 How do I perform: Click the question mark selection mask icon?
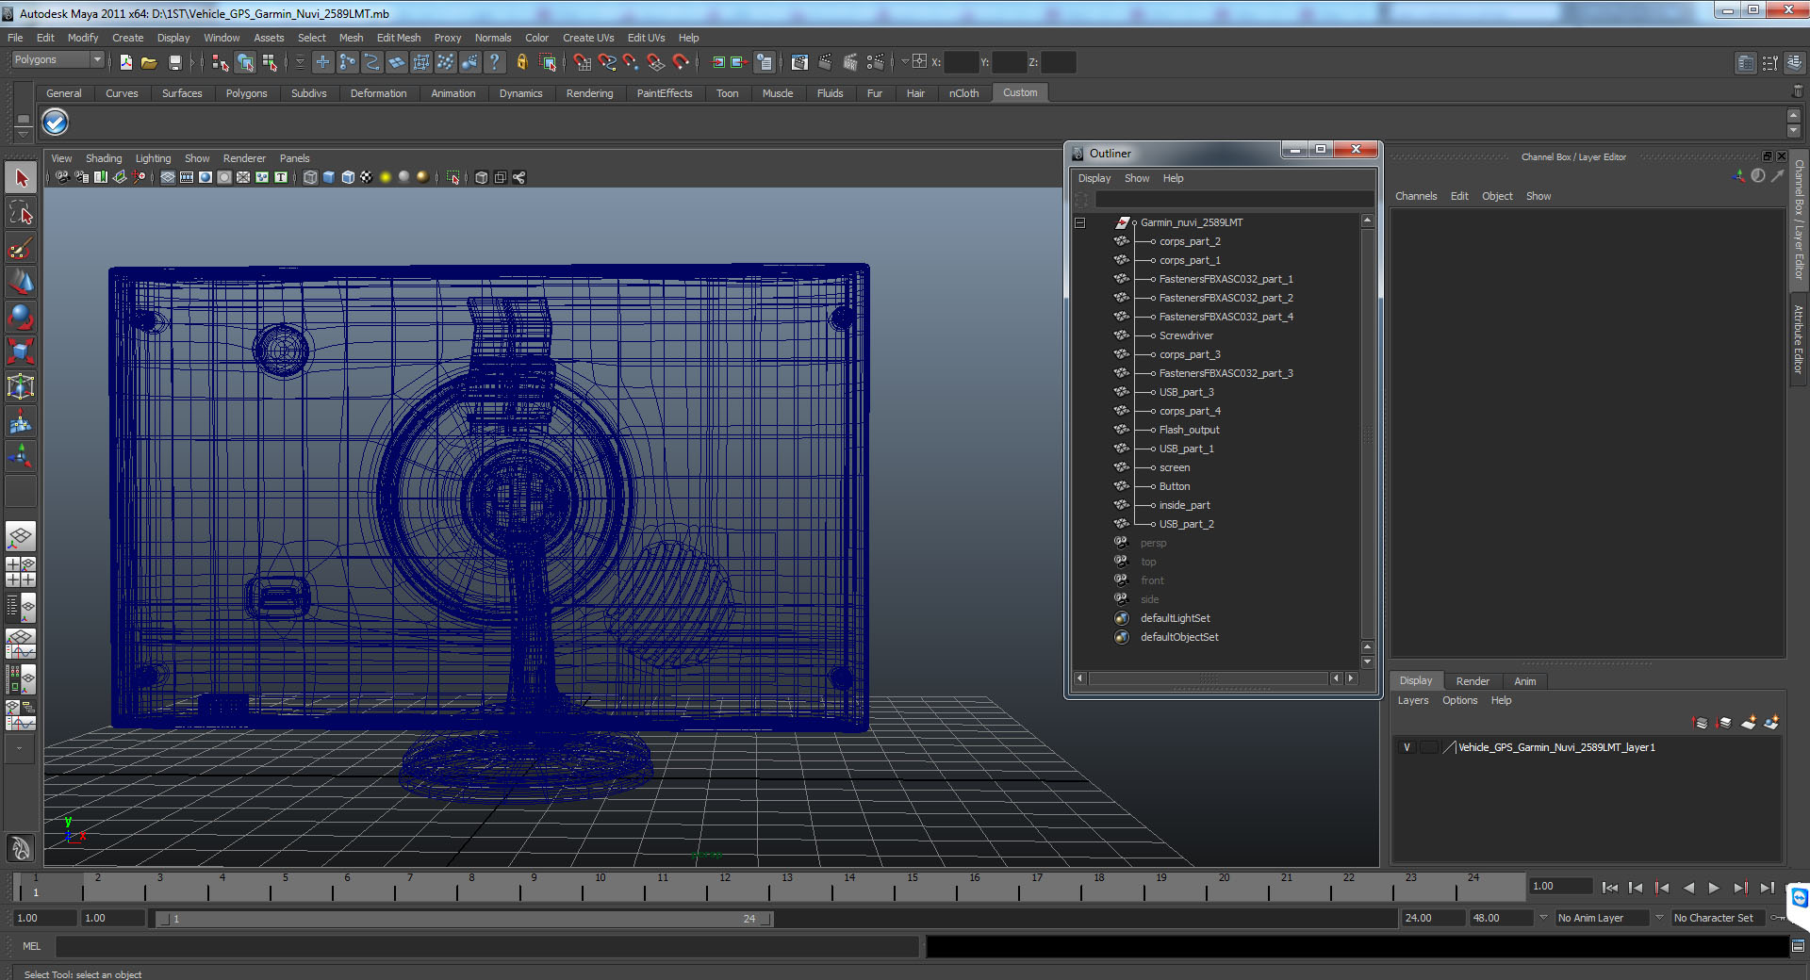tap(494, 62)
